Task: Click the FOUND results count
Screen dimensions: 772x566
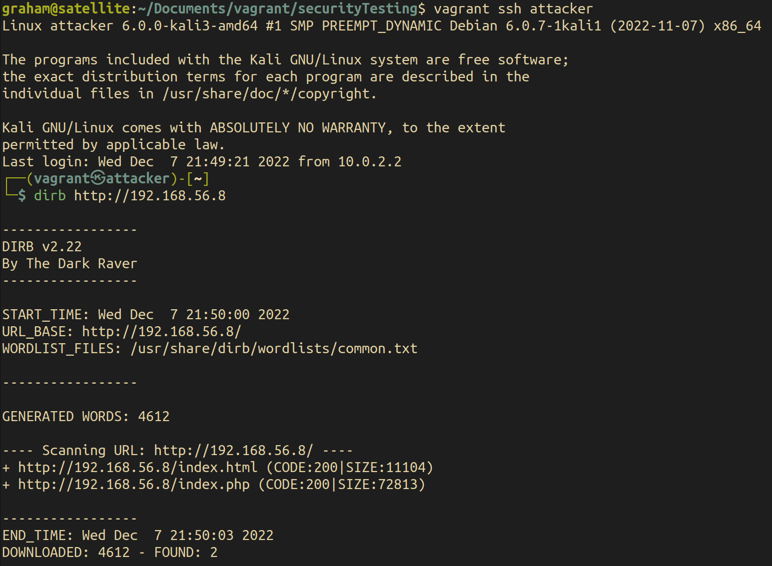Action: coord(213,553)
